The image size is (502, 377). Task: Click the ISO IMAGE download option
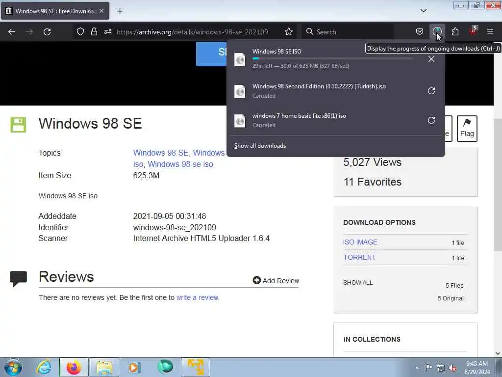pyautogui.click(x=360, y=242)
